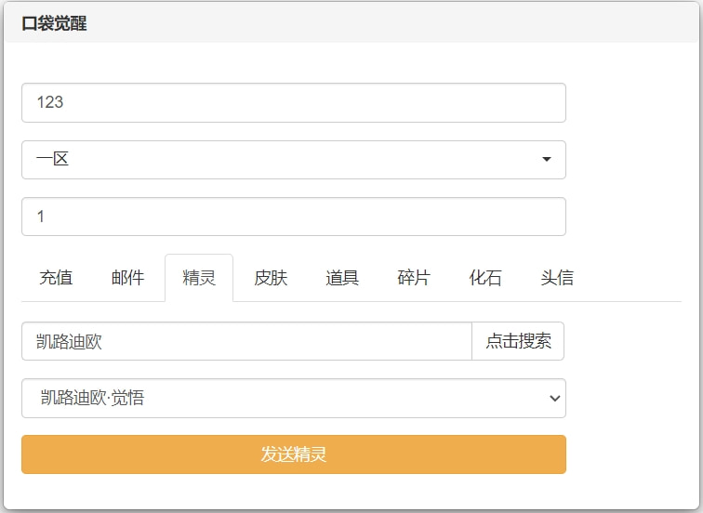Click the chevron arrow of 凯路迪欧·觉悟 select
The height and width of the screenshot is (513, 703).
tap(554, 399)
